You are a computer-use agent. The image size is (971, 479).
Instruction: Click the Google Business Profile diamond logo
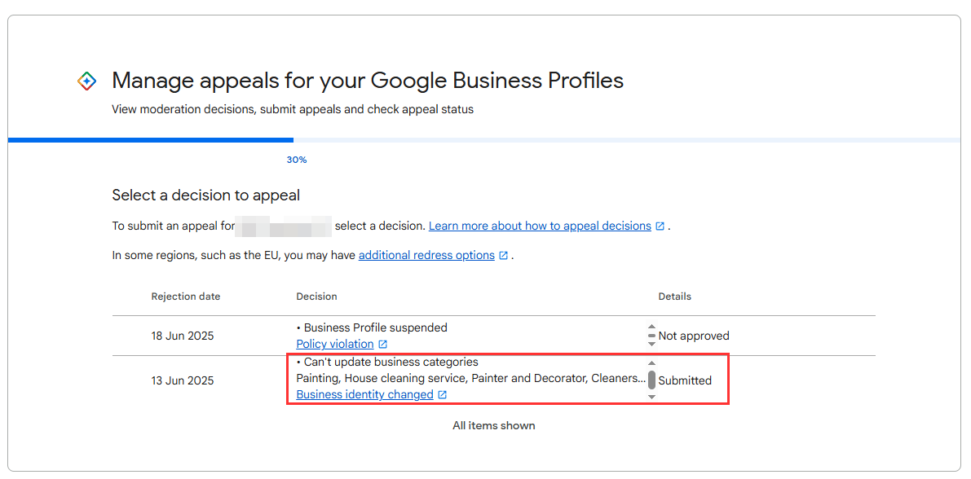[87, 81]
